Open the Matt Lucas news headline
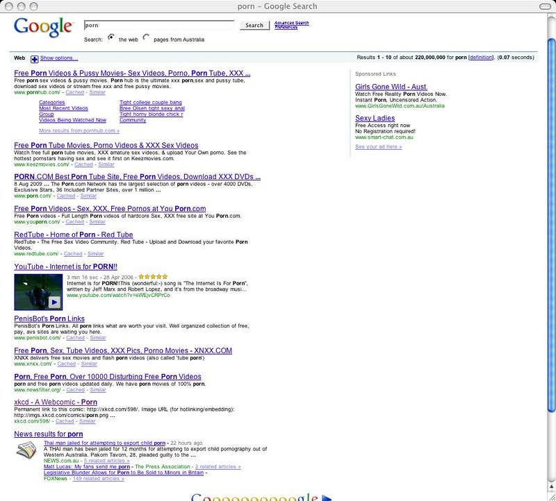The height and width of the screenshot is (501, 556). point(86,467)
